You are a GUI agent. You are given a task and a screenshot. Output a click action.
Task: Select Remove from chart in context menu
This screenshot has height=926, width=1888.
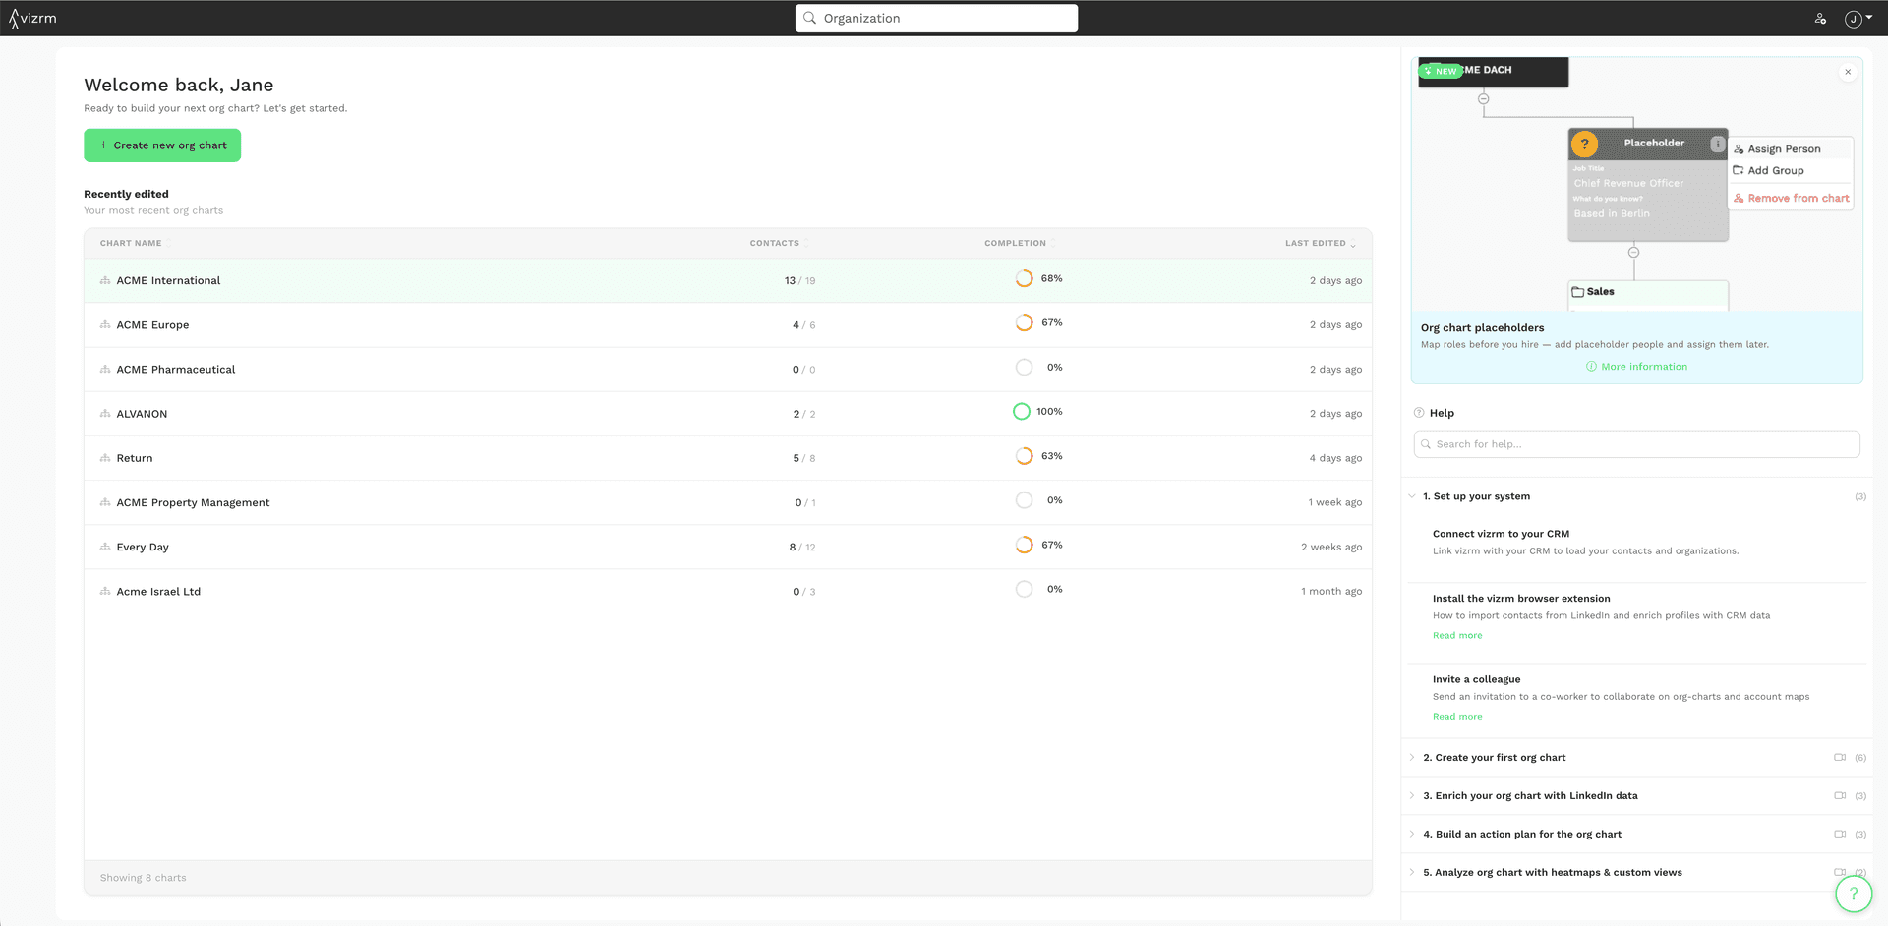(x=1791, y=198)
